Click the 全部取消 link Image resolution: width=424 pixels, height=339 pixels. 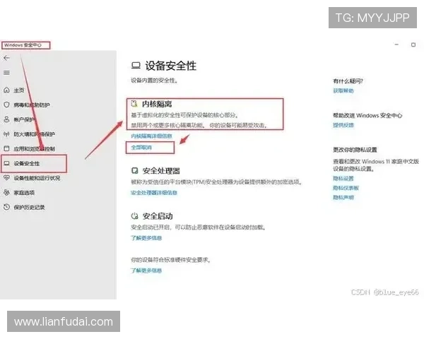[x=141, y=148]
